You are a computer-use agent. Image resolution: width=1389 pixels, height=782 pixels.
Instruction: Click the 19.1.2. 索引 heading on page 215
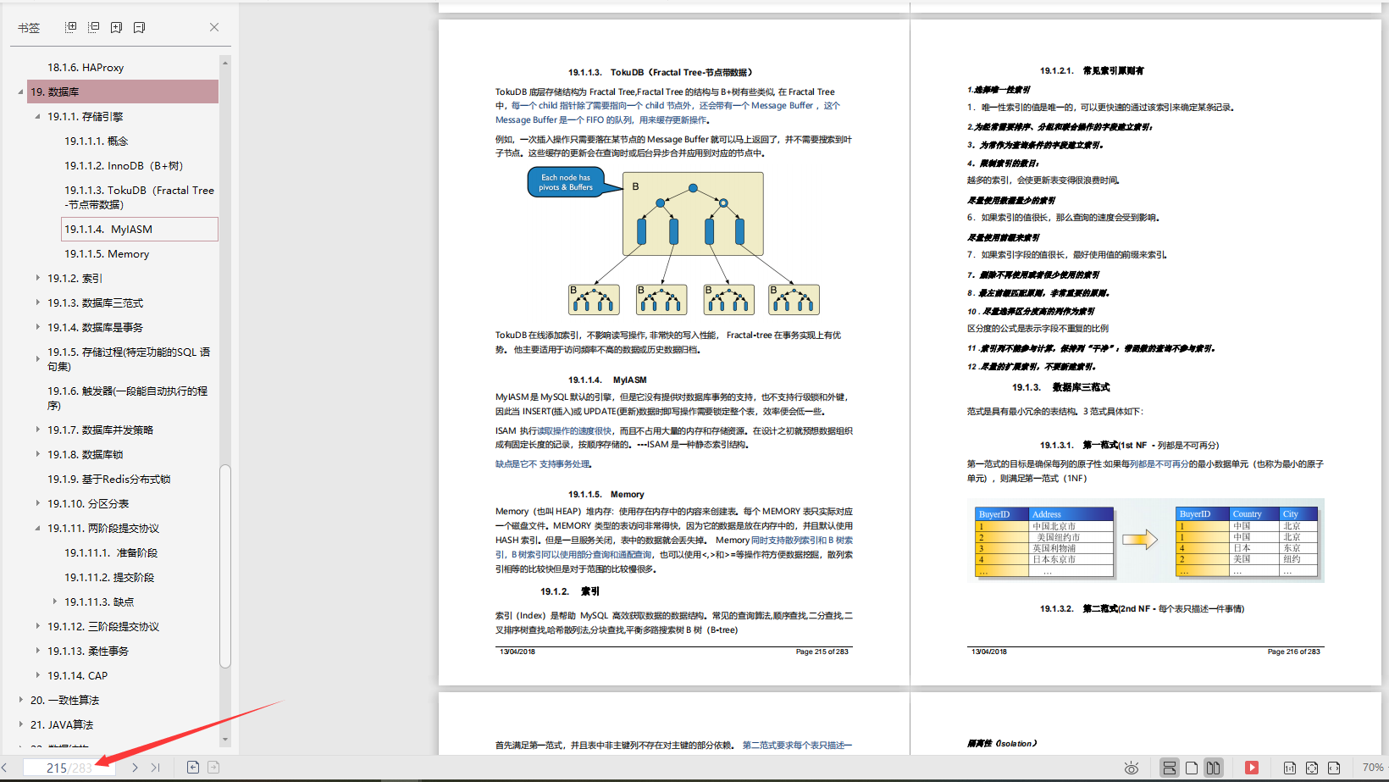[570, 591]
